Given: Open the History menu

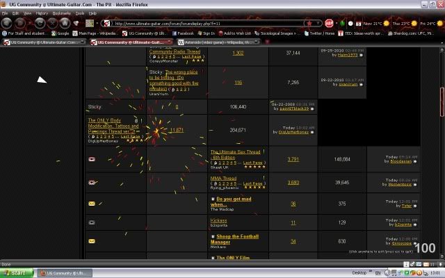Looking at the screenshot, I should tap(42, 13).
